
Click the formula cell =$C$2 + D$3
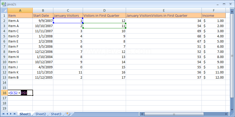point(20,93)
